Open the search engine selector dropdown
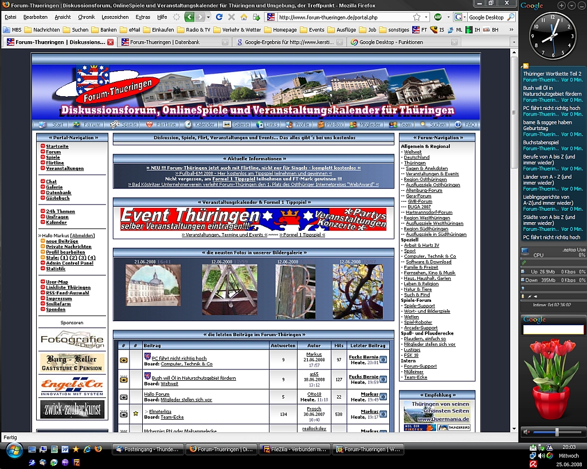 (x=460, y=17)
